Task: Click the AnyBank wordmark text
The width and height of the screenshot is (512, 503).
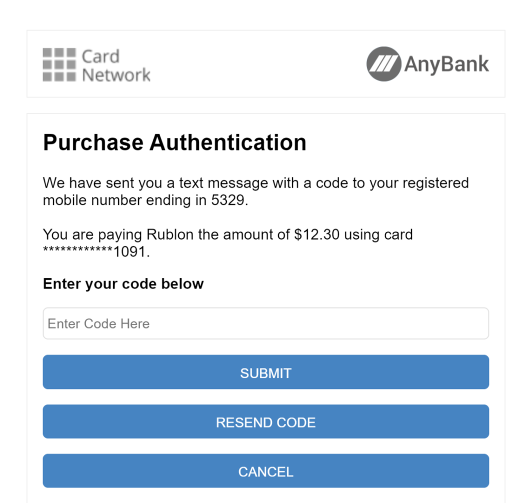Action: pyautogui.click(x=446, y=64)
